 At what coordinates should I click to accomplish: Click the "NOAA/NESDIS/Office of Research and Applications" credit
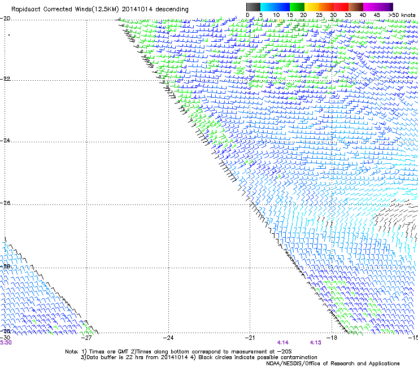333,364
